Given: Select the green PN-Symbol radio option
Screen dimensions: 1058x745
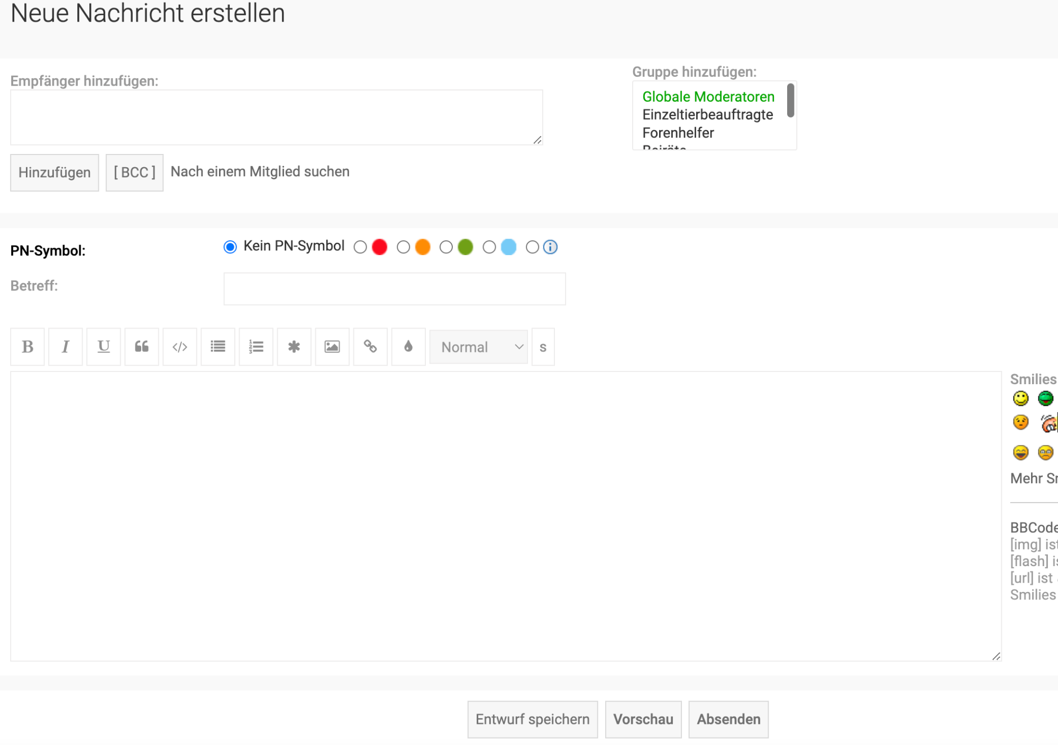Looking at the screenshot, I should [446, 247].
